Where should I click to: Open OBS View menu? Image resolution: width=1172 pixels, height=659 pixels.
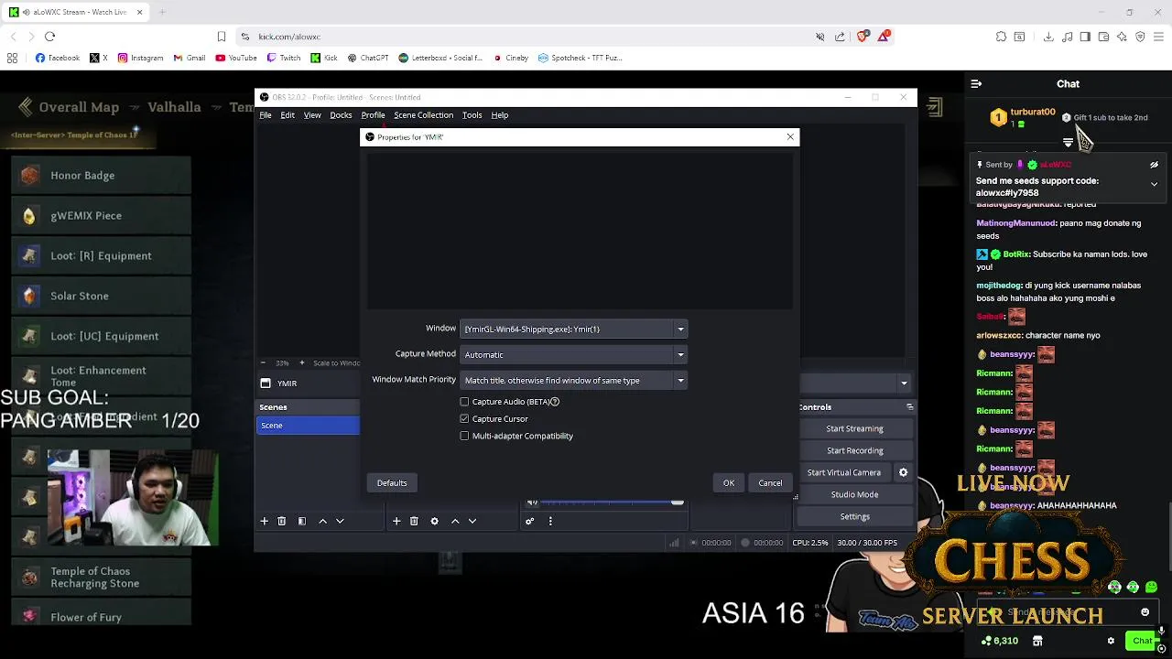[312, 115]
